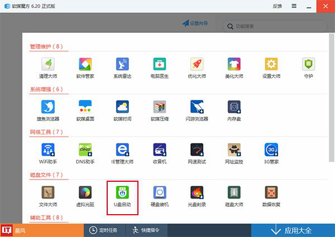Image resolution: width=335 pixels, height=237 pixels.
Task: Launch WiFi助手 icon
Action: coord(48,149)
